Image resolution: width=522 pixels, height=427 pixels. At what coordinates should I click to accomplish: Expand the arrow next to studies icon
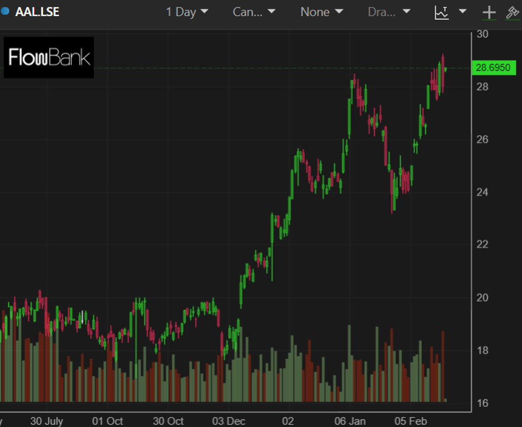(x=462, y=12)
